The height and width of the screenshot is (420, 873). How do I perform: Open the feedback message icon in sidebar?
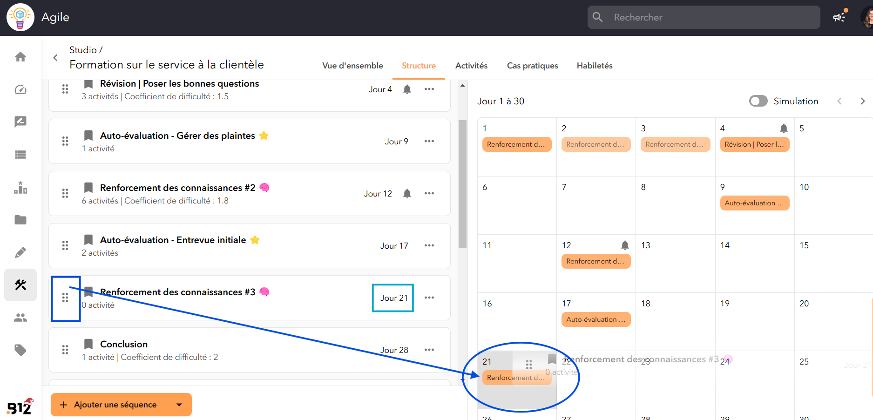tap(20, 122)
